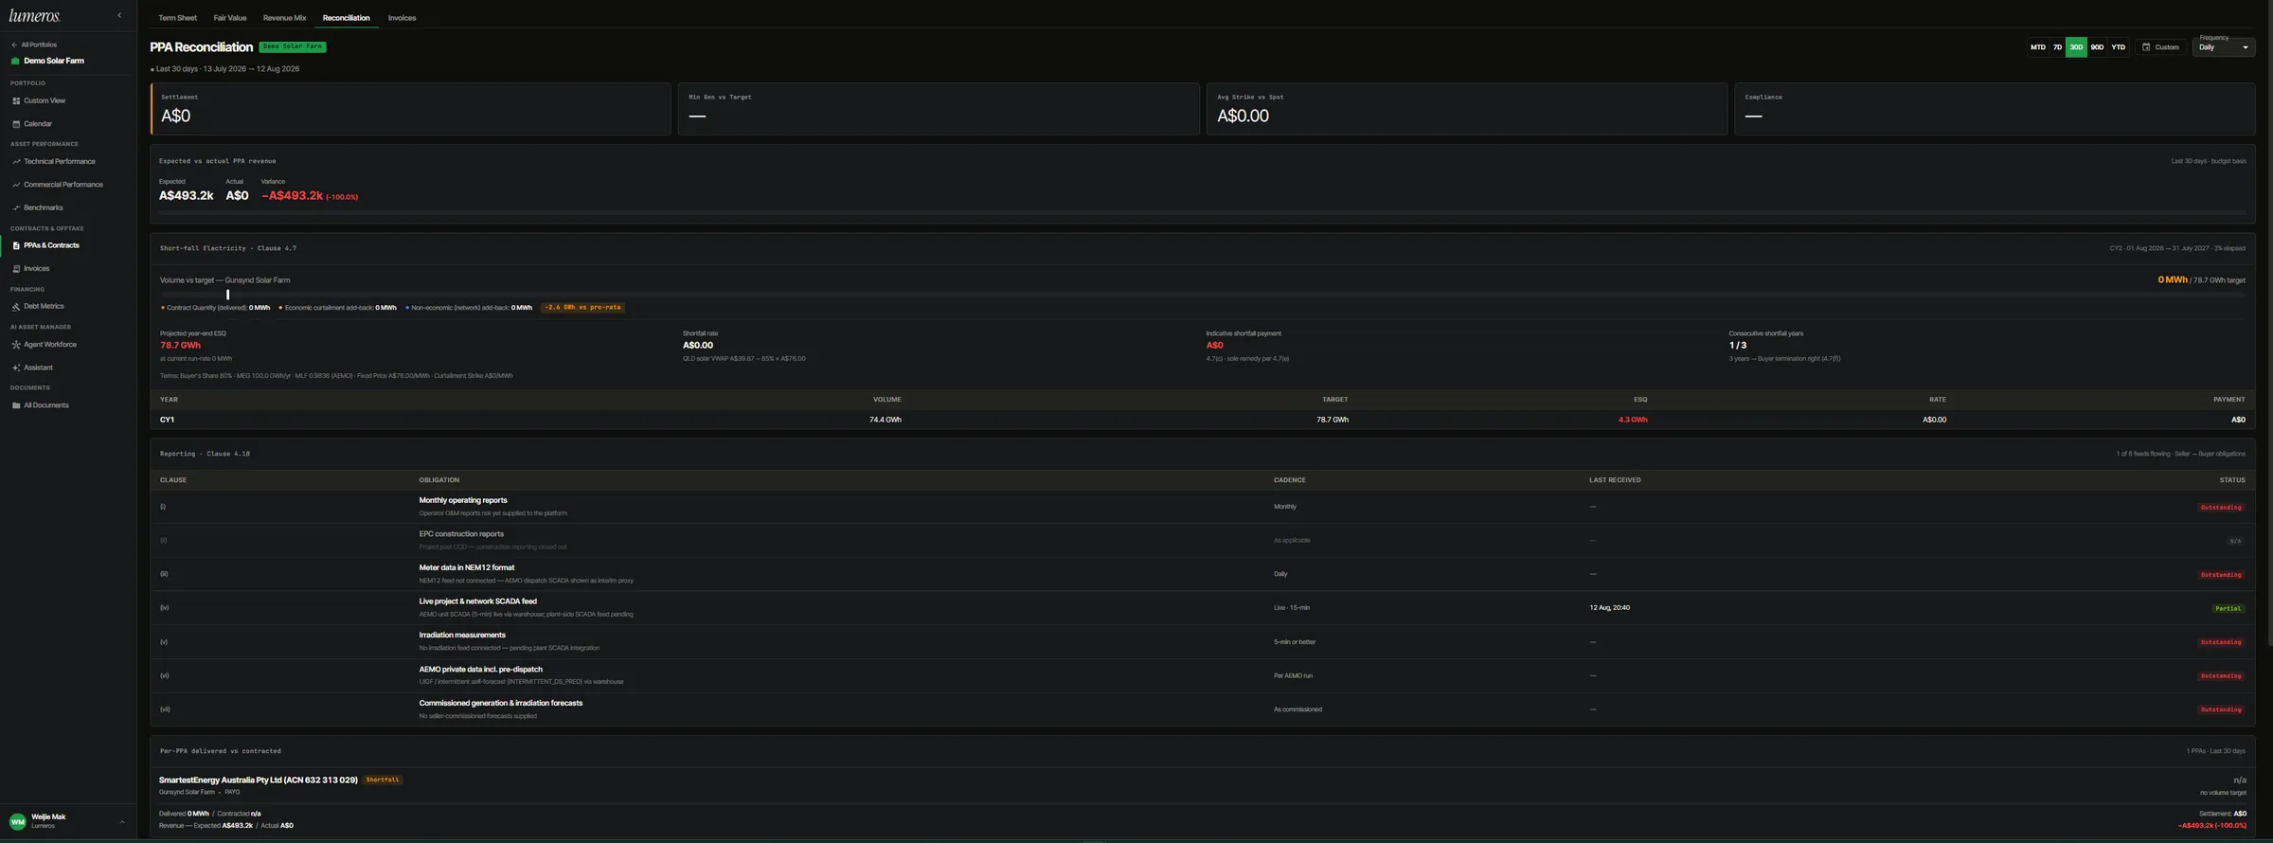This screenshot has height=843, width=2273.
Task: Click the Debt Metrics gavel icon
Action: [16, 307]
